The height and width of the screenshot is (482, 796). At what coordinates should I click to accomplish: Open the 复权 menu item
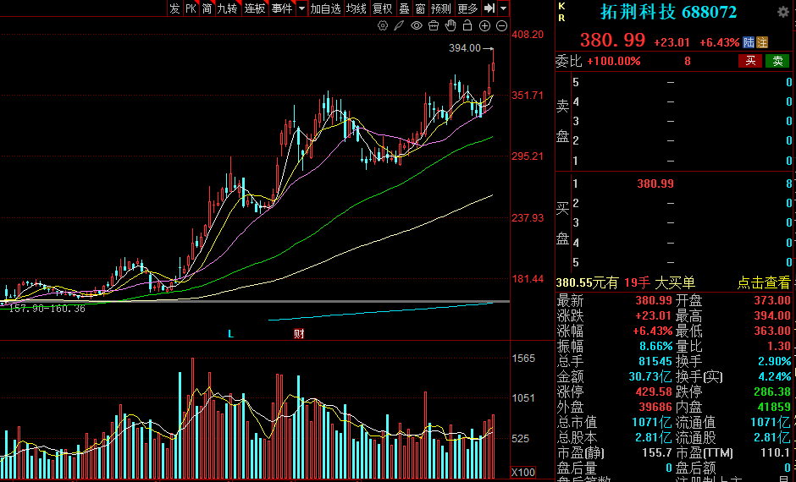tap(382, 8)
